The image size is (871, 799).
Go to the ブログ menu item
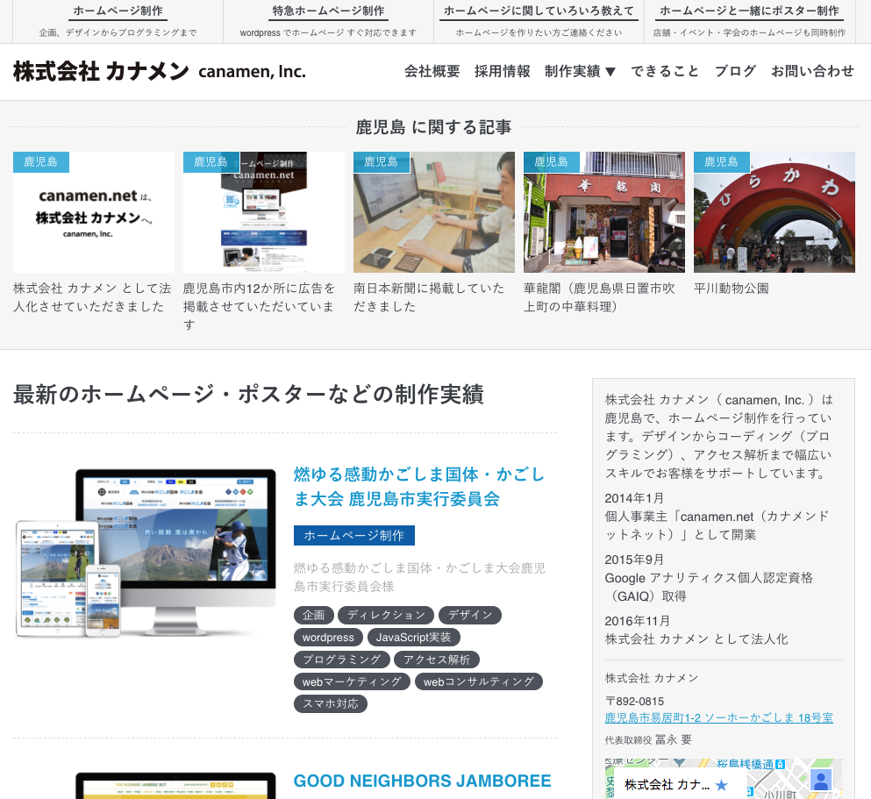(x=735, y=72)
